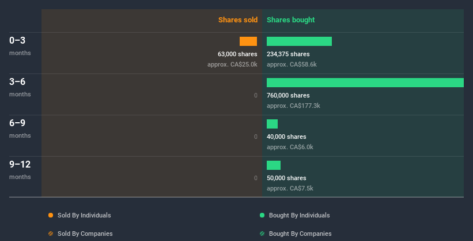This screenshot has width=473, height=241.
Task: Click the 'Shares bought' column header
Action: pyautogui.click(x=291, y=20)
